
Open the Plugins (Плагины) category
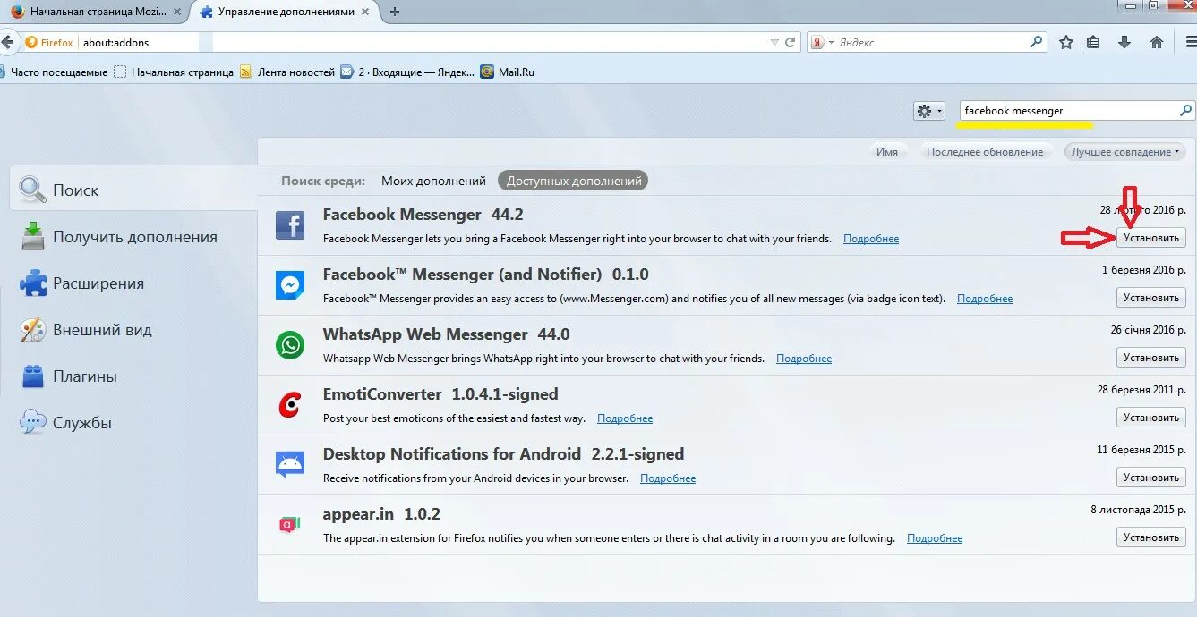point(133,376)
